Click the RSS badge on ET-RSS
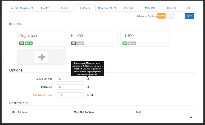205x125 pixels. click(x=73, y=43)
